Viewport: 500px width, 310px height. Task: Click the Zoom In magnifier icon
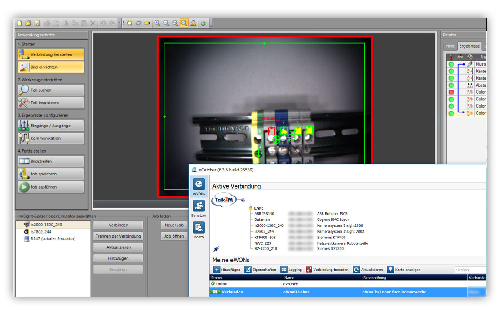tap(157, 23)
